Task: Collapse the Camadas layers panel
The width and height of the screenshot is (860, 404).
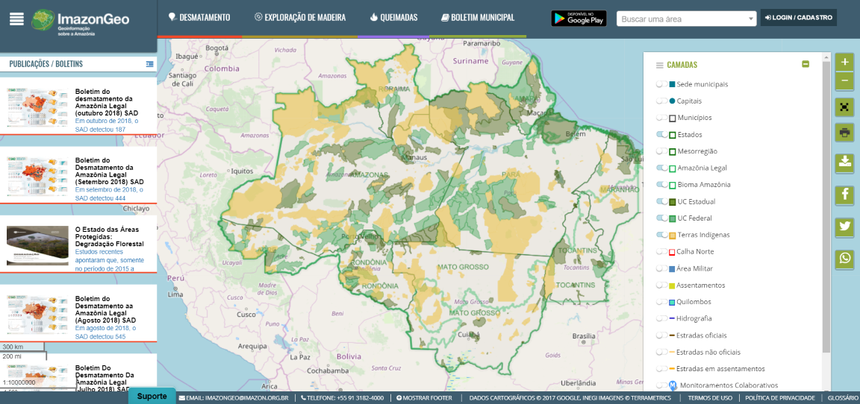Action: [x=806, y=64]
